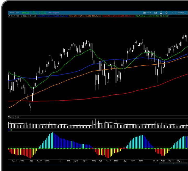The image size is (188, 171).
Task: Select the SimpleMovingAvg 100 study label
Action: pos(85,16)
